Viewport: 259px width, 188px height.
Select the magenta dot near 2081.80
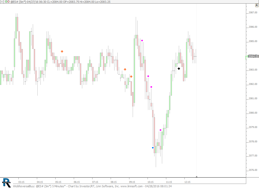(151, 87)
